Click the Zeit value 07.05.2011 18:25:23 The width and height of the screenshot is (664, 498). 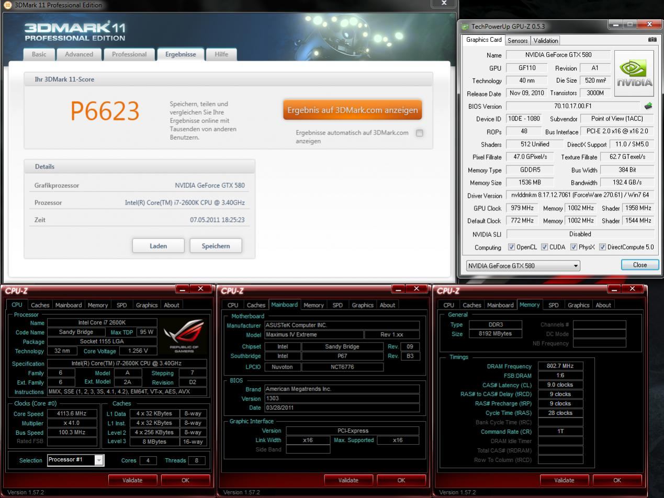217,220
